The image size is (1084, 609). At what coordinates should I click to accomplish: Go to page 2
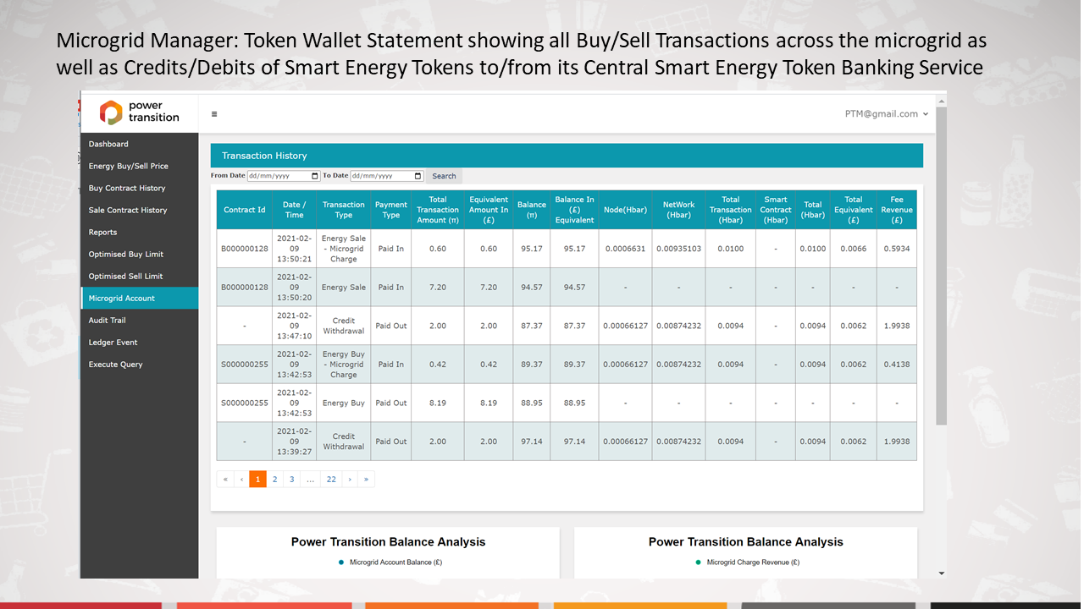click(x=274, y=479)
